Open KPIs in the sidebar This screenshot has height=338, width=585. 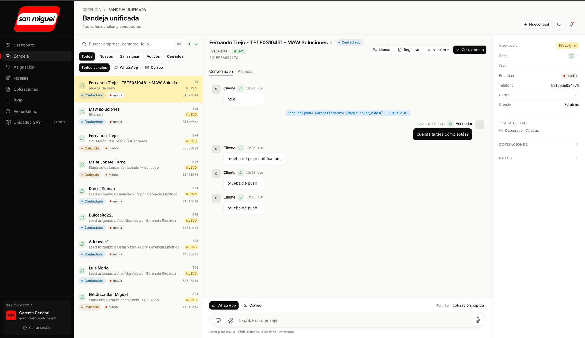point(37,100)
